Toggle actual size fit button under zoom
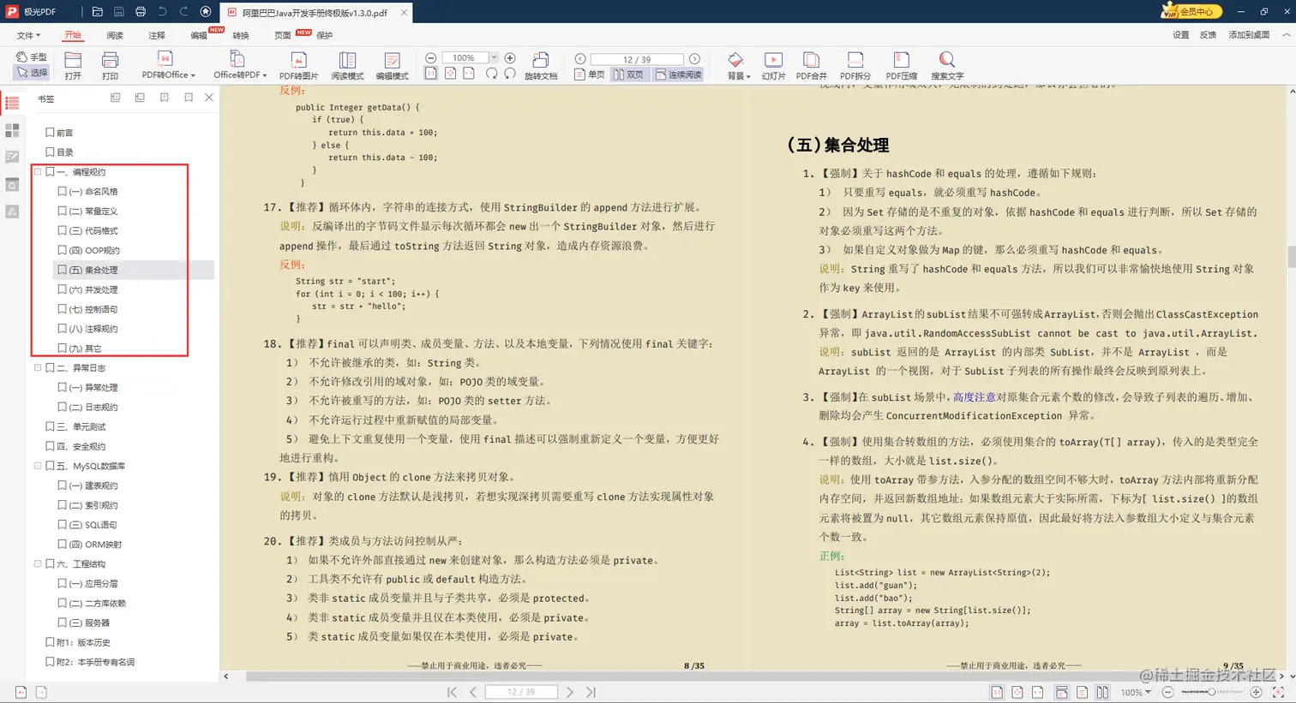 click(x=431, y=74)
